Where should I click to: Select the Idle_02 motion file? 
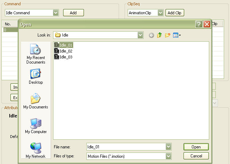66,51
